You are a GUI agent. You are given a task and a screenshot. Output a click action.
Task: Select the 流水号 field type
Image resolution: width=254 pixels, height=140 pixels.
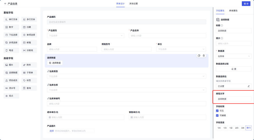click(x=11, y=88)
